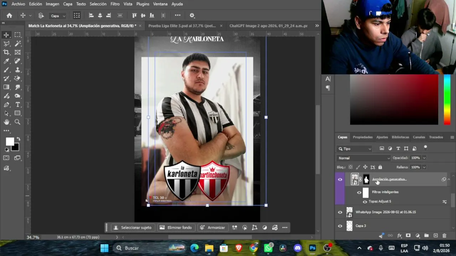The height and width of the screenshot is (256, 456).
Task: Click the Home icon in options bar
Action: (9, 16)
